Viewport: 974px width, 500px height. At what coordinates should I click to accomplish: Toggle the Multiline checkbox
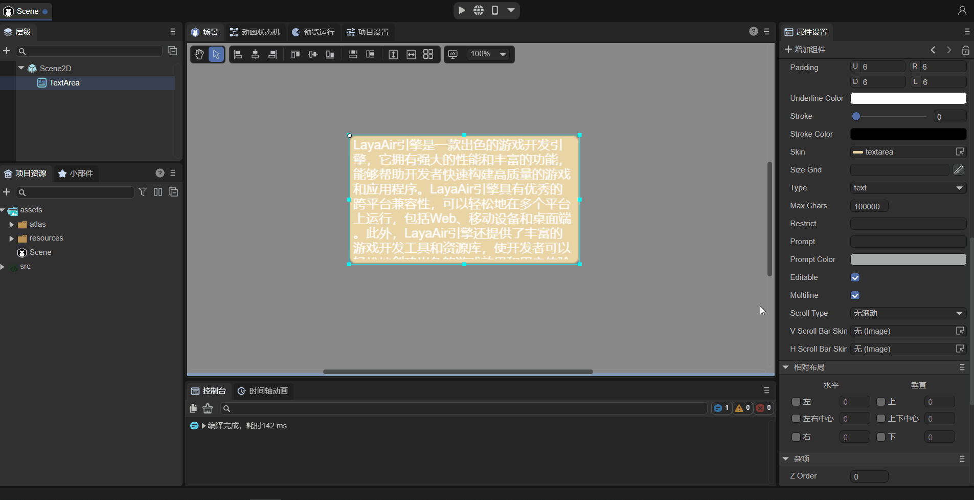(855, 295)
